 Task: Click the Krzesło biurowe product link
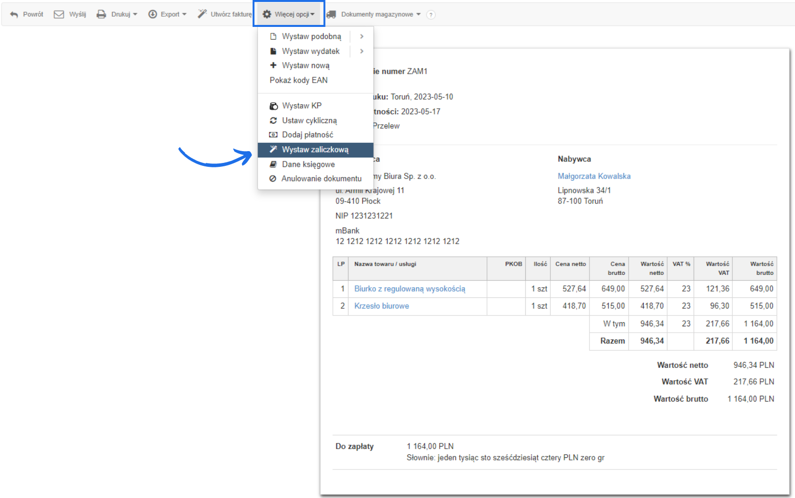381,306
